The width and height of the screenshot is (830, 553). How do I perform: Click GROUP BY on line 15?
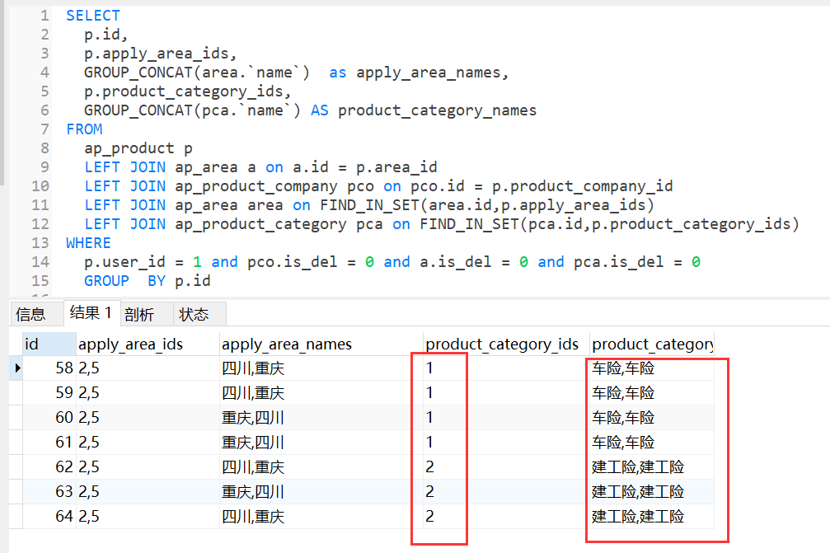(x=125, y=281)
